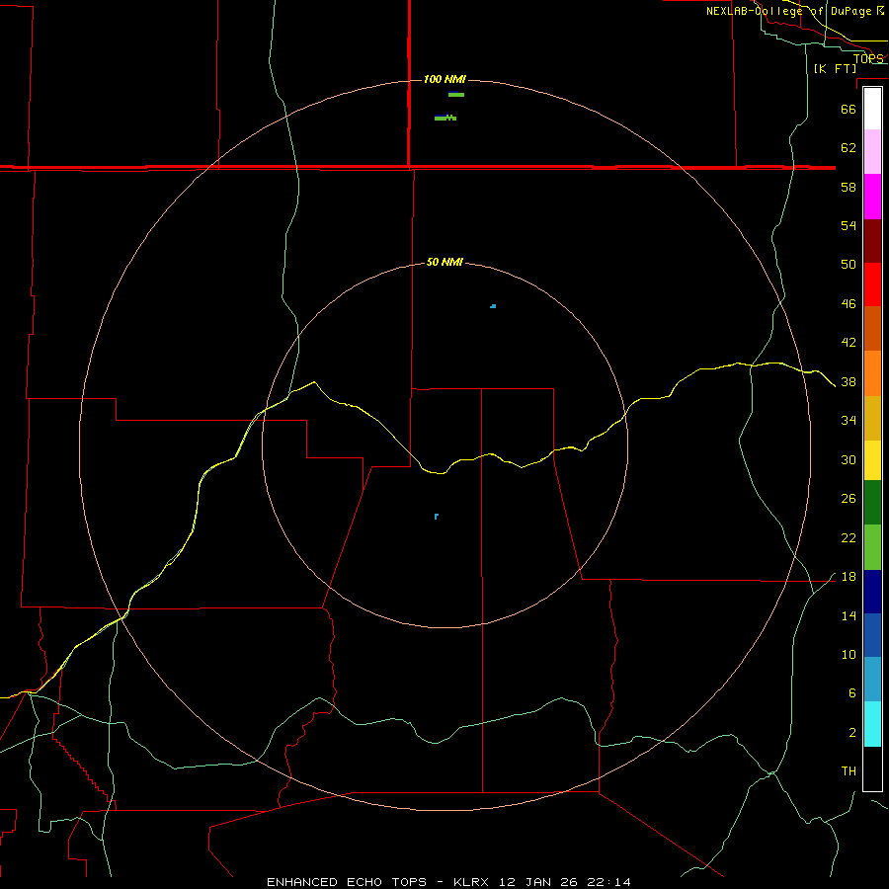The height and width of the screenshot is (889, 889).
Task: Select the navy blue legend swatch
Action: click(x=872, y=592)
